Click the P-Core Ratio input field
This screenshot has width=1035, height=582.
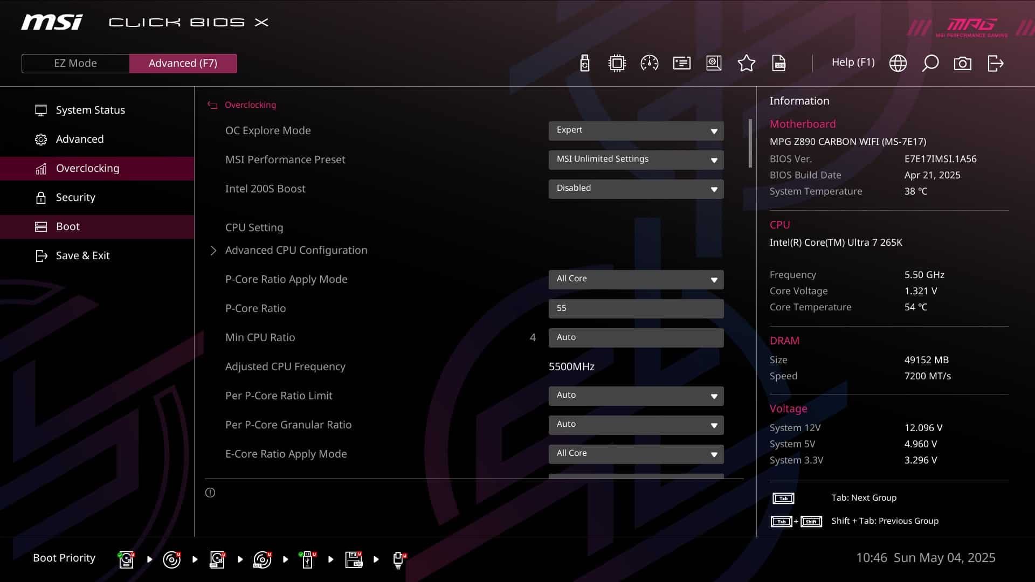pos(636,308)
